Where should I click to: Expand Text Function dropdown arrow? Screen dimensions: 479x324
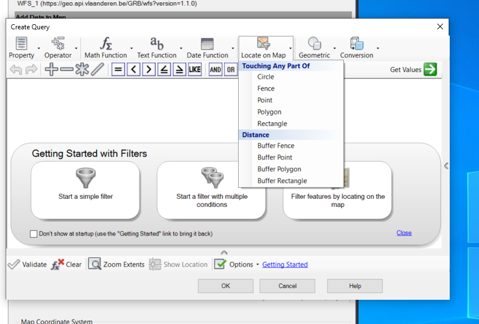coord(181,48)
